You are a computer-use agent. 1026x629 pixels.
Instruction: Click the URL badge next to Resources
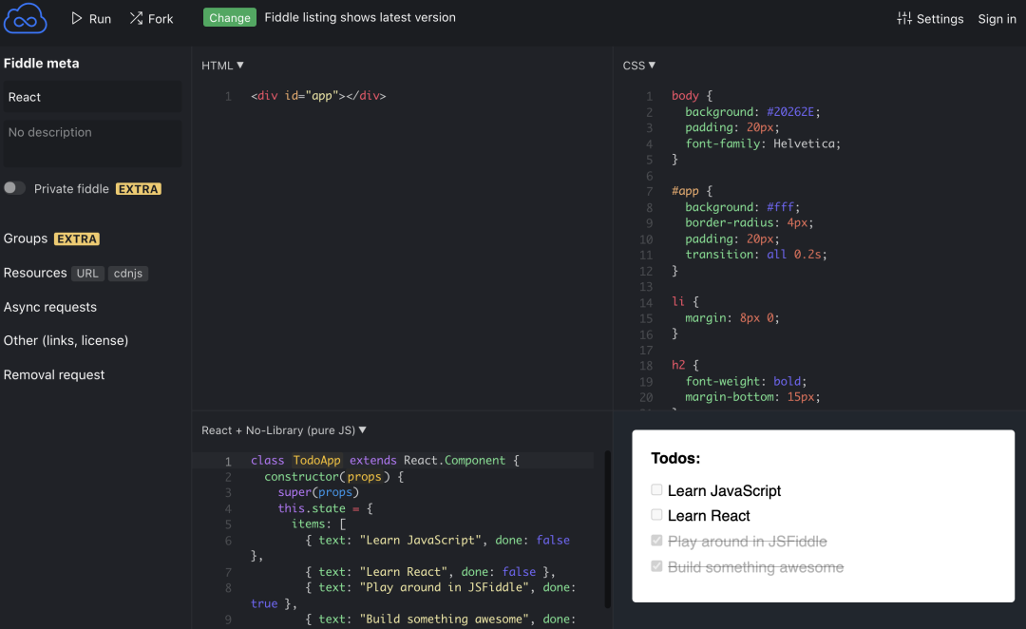(x=87, y=274)
